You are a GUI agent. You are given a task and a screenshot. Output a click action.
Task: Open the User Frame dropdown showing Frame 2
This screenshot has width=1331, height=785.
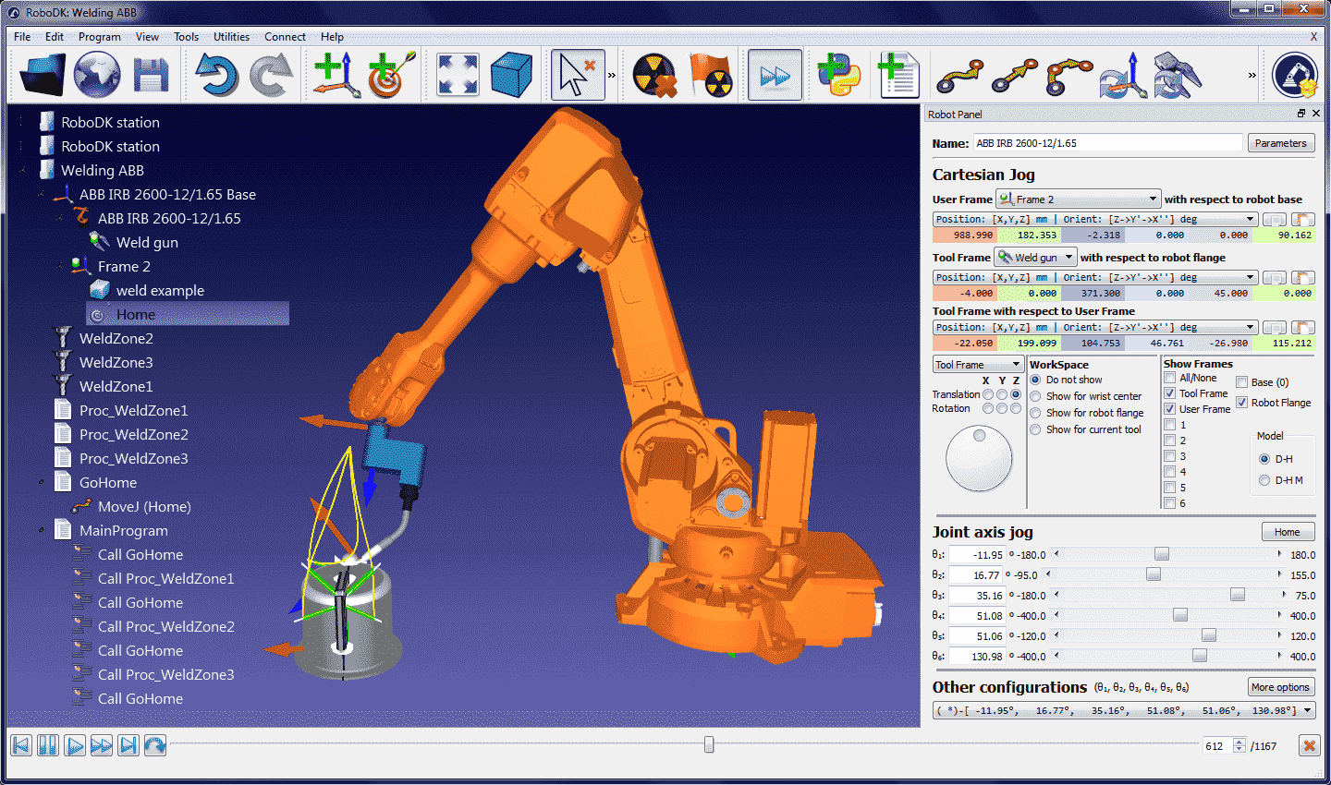pos(1078,199)
